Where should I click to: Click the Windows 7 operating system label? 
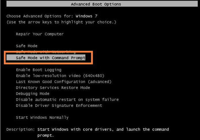tap(86, 16)
